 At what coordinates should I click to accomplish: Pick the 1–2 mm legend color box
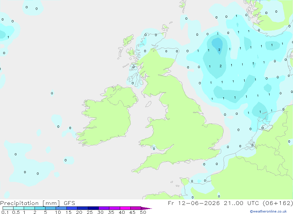point(29,208)
